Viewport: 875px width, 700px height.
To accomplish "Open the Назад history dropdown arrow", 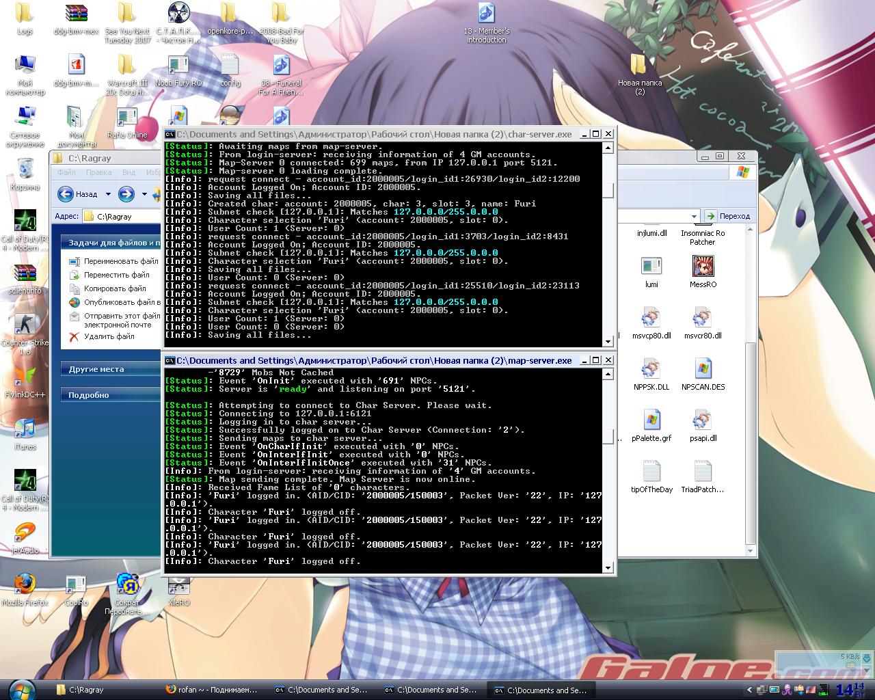I will (108, 194).
